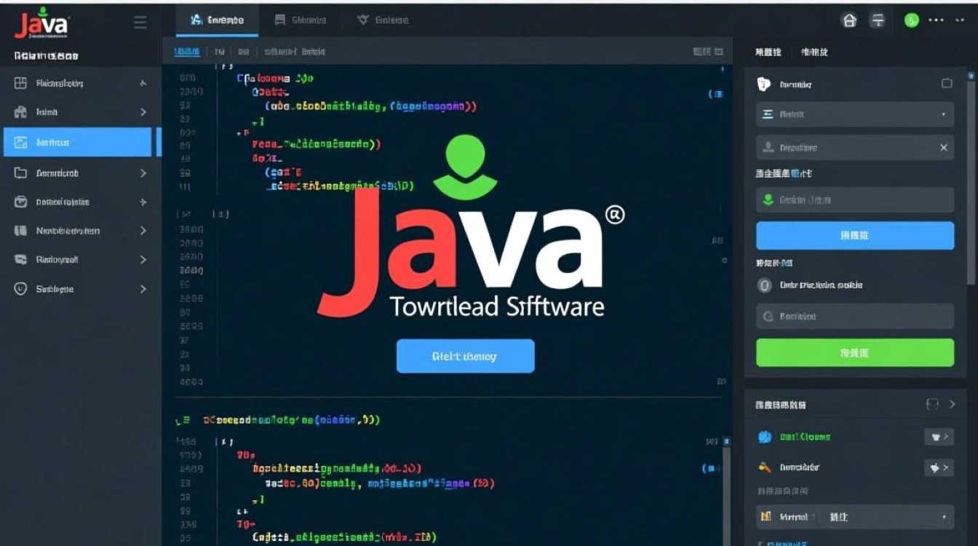This screenshot has width=978, height=546.
Task: Click the chat bubble icon on the middle tab
Action: (x=279, y=20)
